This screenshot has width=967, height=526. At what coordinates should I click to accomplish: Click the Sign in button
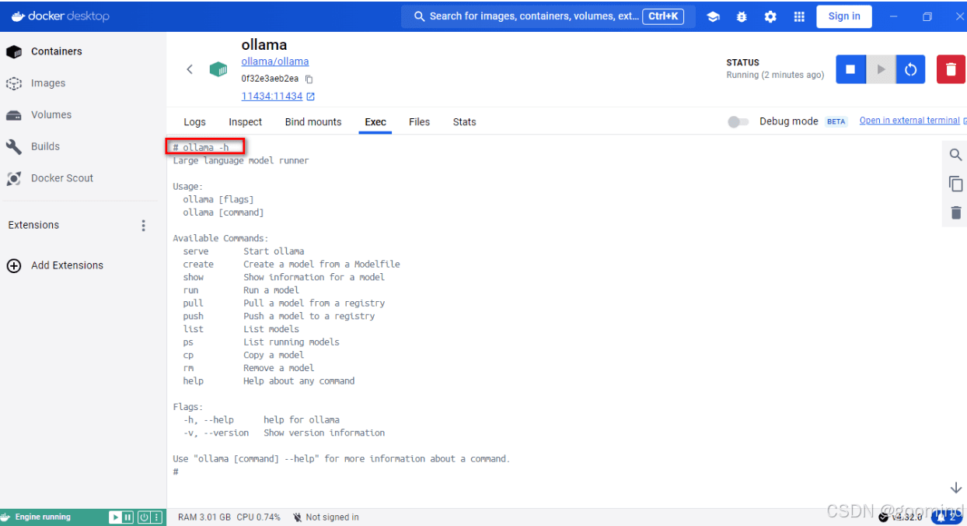(844, 16)
